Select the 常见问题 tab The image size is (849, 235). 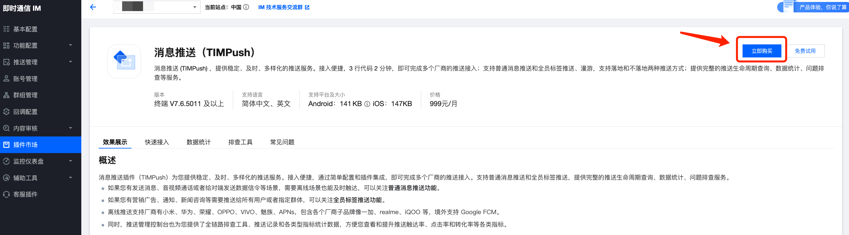282,142
